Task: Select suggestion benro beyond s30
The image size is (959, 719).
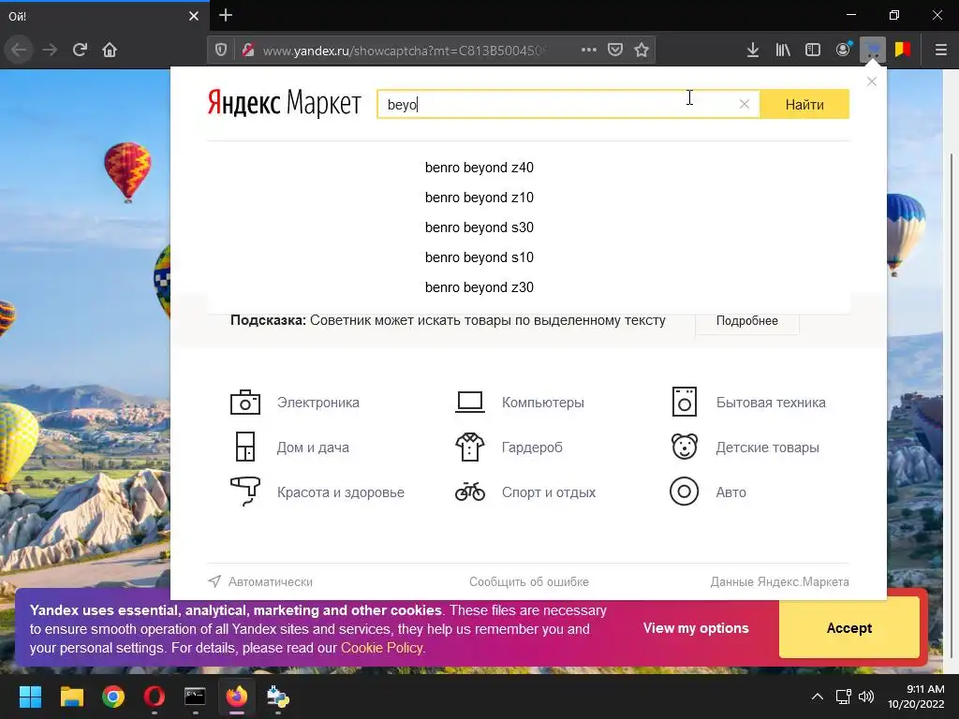Action: click(479, 227)
